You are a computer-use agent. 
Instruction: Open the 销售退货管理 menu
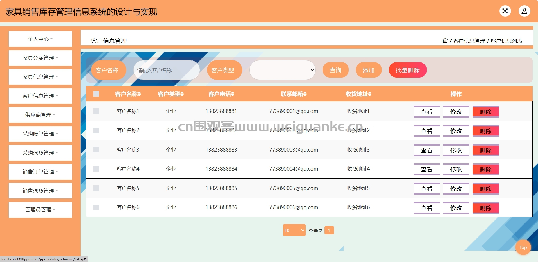(x=40, y=191)
